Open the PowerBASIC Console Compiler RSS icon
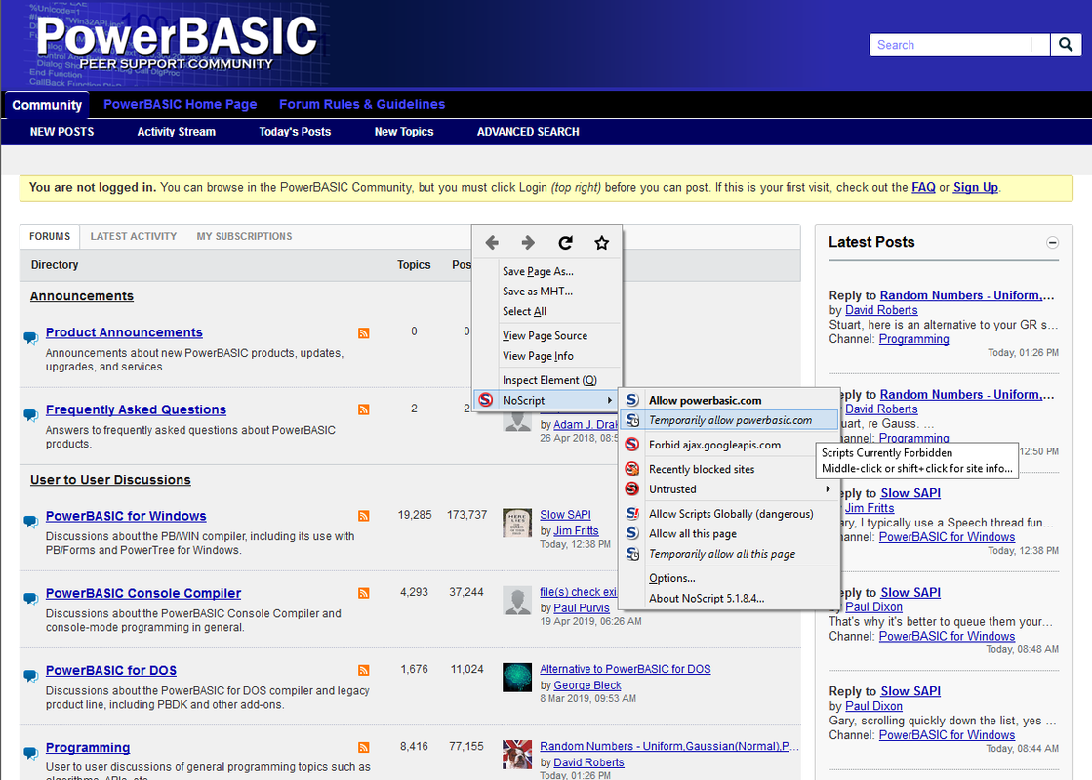1092x780 pixels. (x=364, y=593)
